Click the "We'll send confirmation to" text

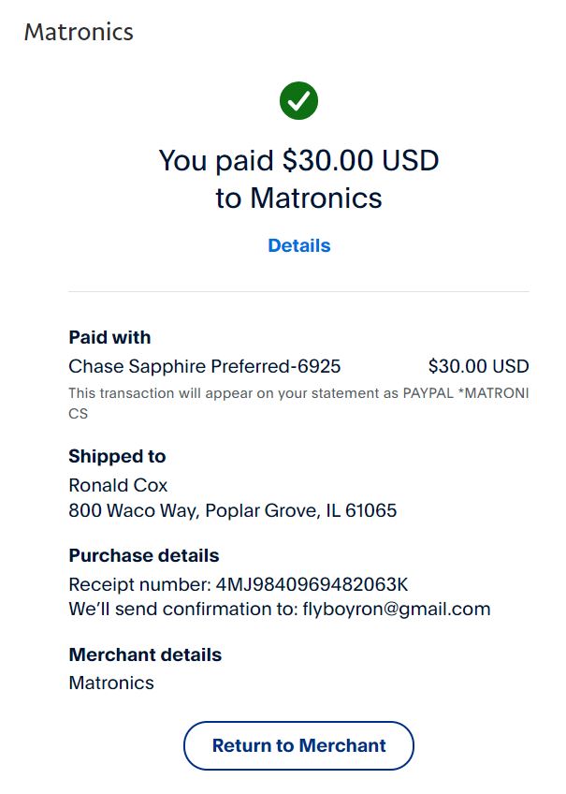pos(183,610)
